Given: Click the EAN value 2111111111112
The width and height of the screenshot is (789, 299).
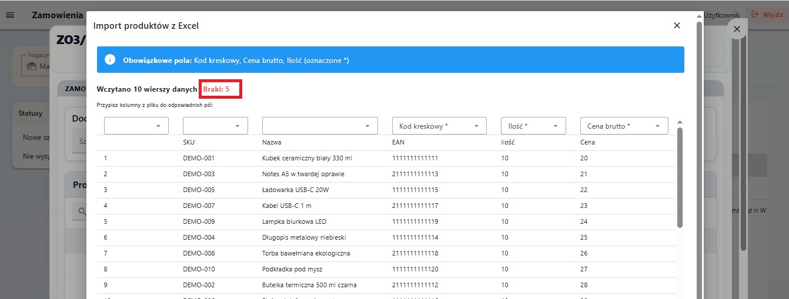Looking at the screenshot, I should [x=415, y=285].
